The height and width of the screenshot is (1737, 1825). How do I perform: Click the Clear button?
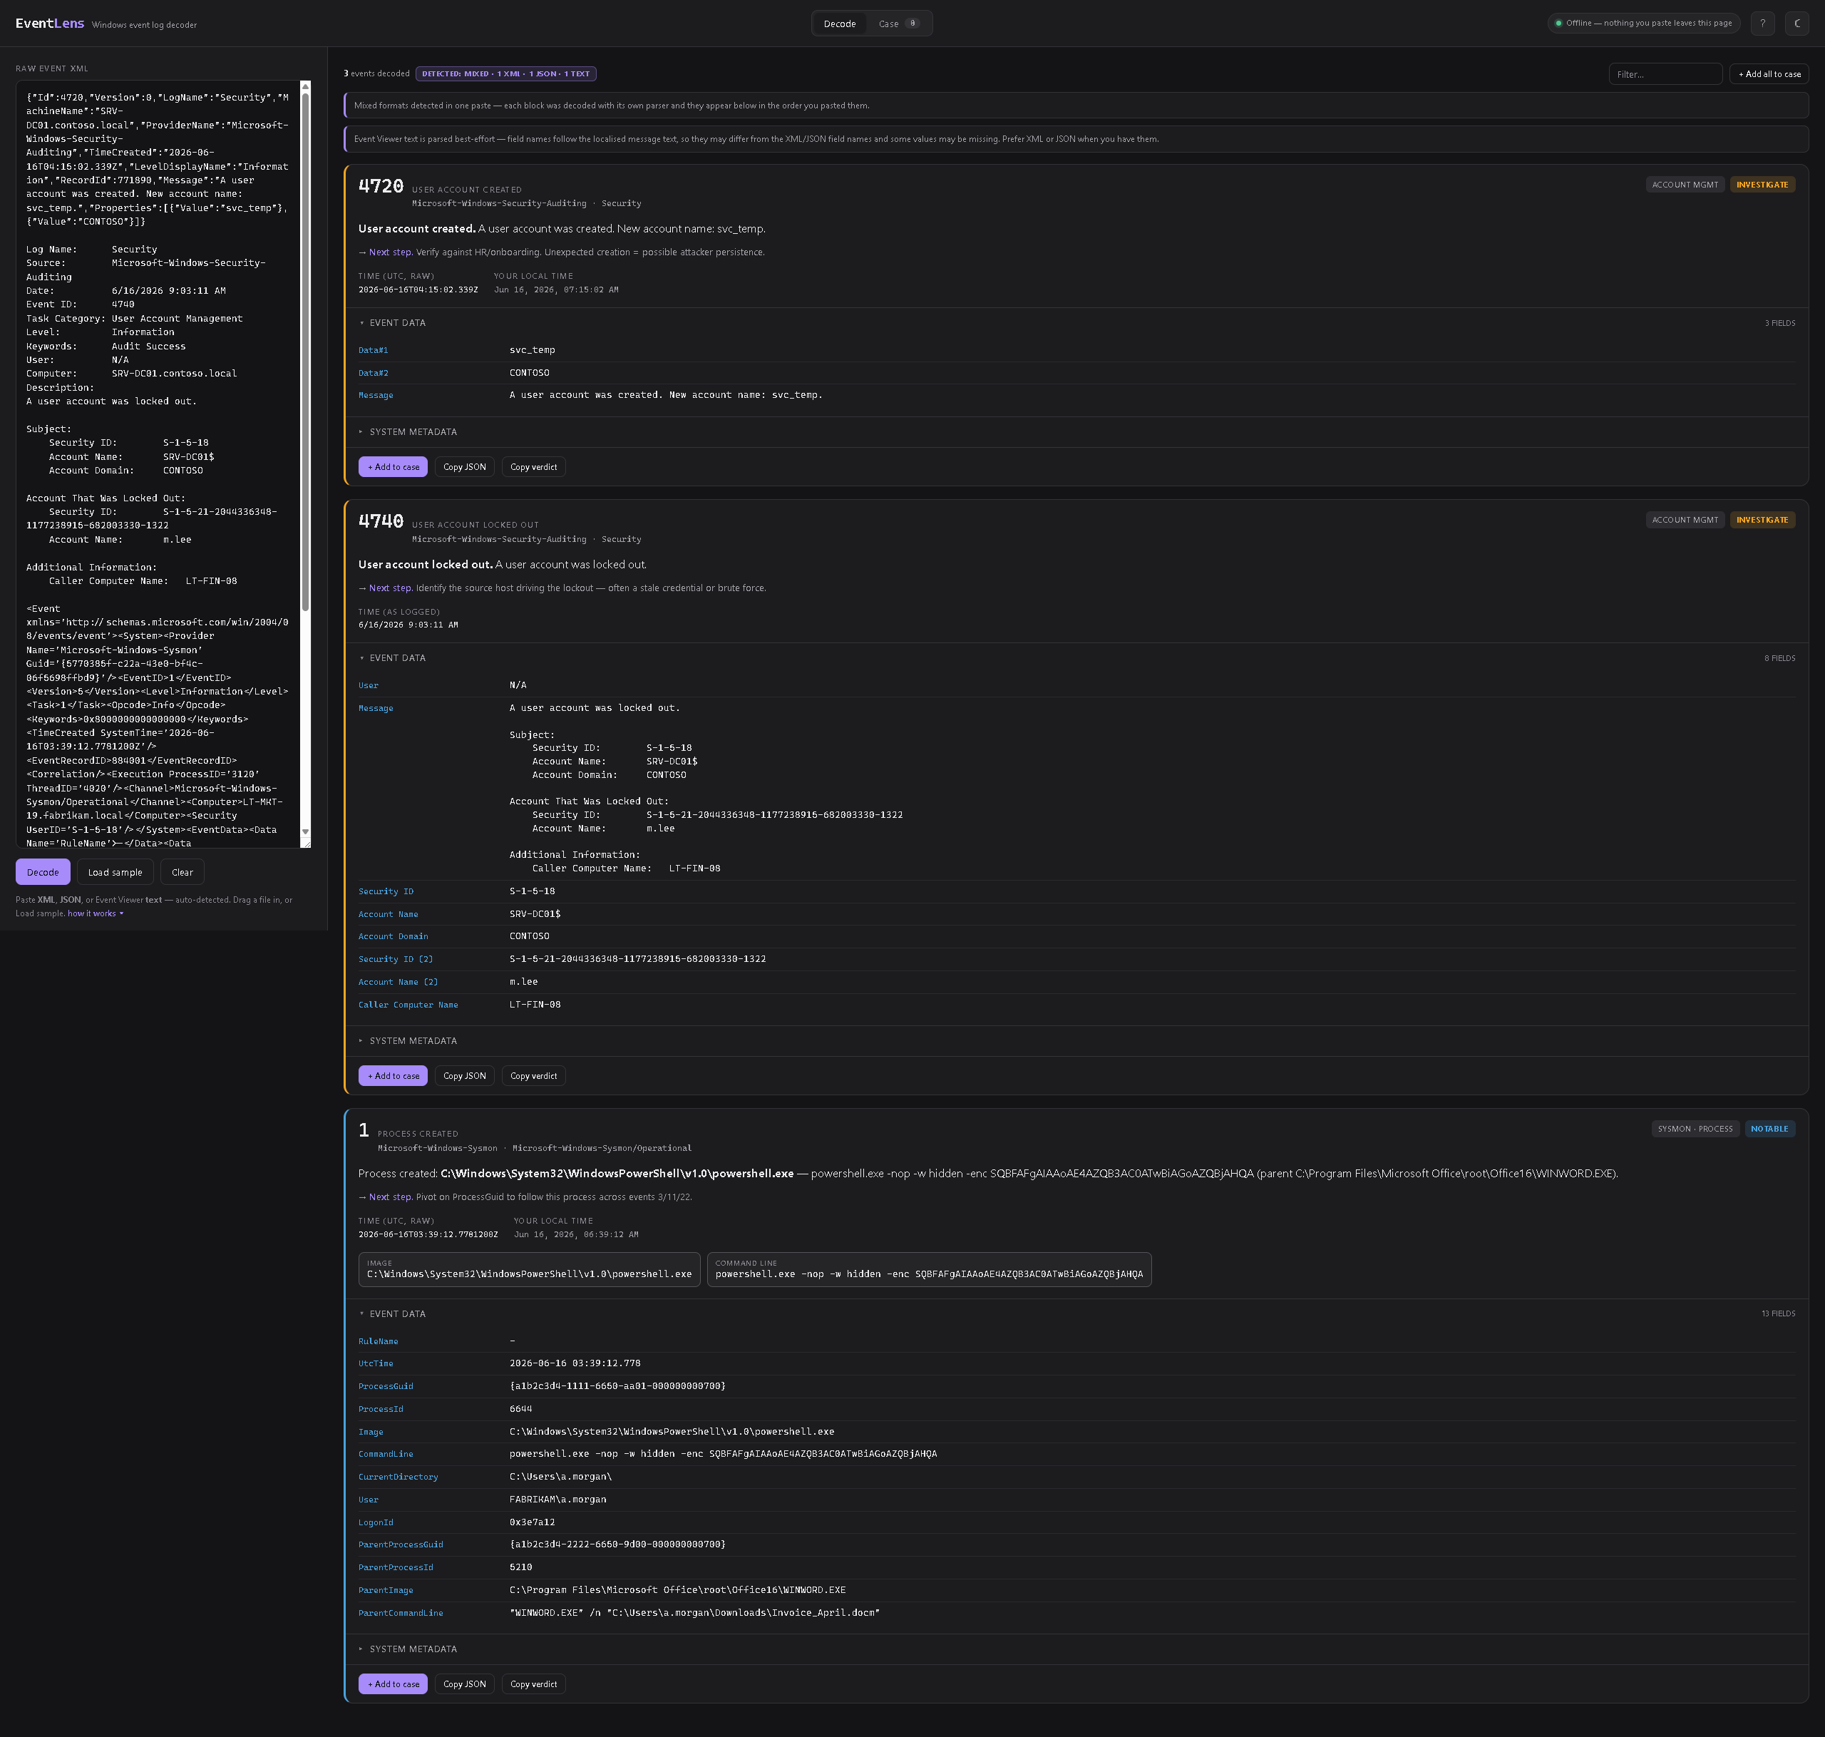[x=182, y=872]
